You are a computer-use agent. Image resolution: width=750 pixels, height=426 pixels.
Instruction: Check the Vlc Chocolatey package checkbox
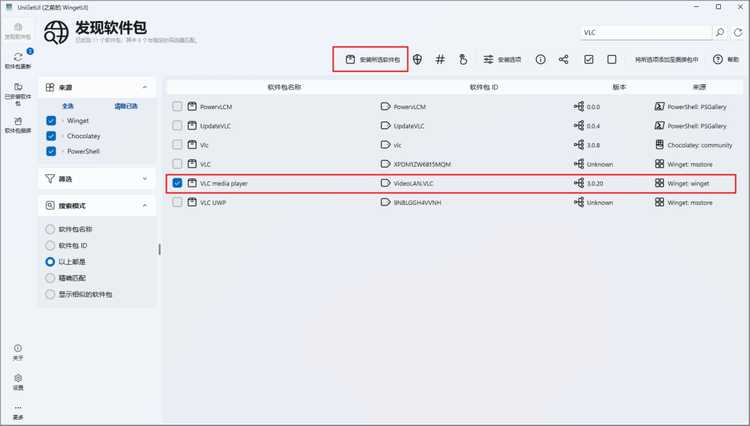(x=178, y=145)
